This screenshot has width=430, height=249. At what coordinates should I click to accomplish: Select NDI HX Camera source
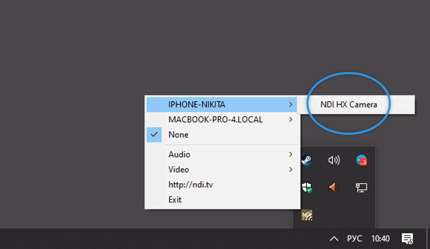[356, 104]
